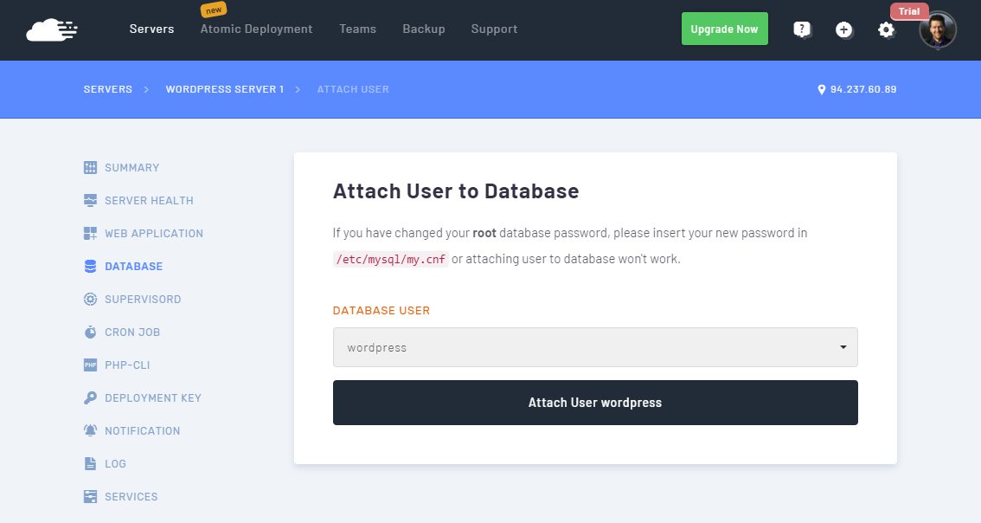Open settings gear icon in header

886,29
